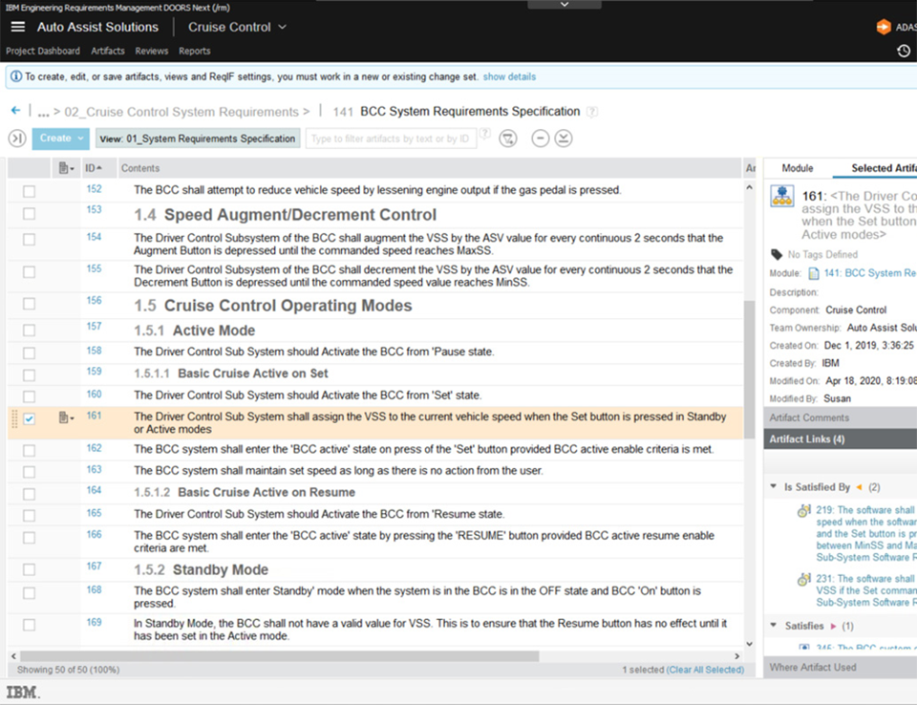
Task: Collapse the Artifact Links (4) section
Action: point(841,438)
